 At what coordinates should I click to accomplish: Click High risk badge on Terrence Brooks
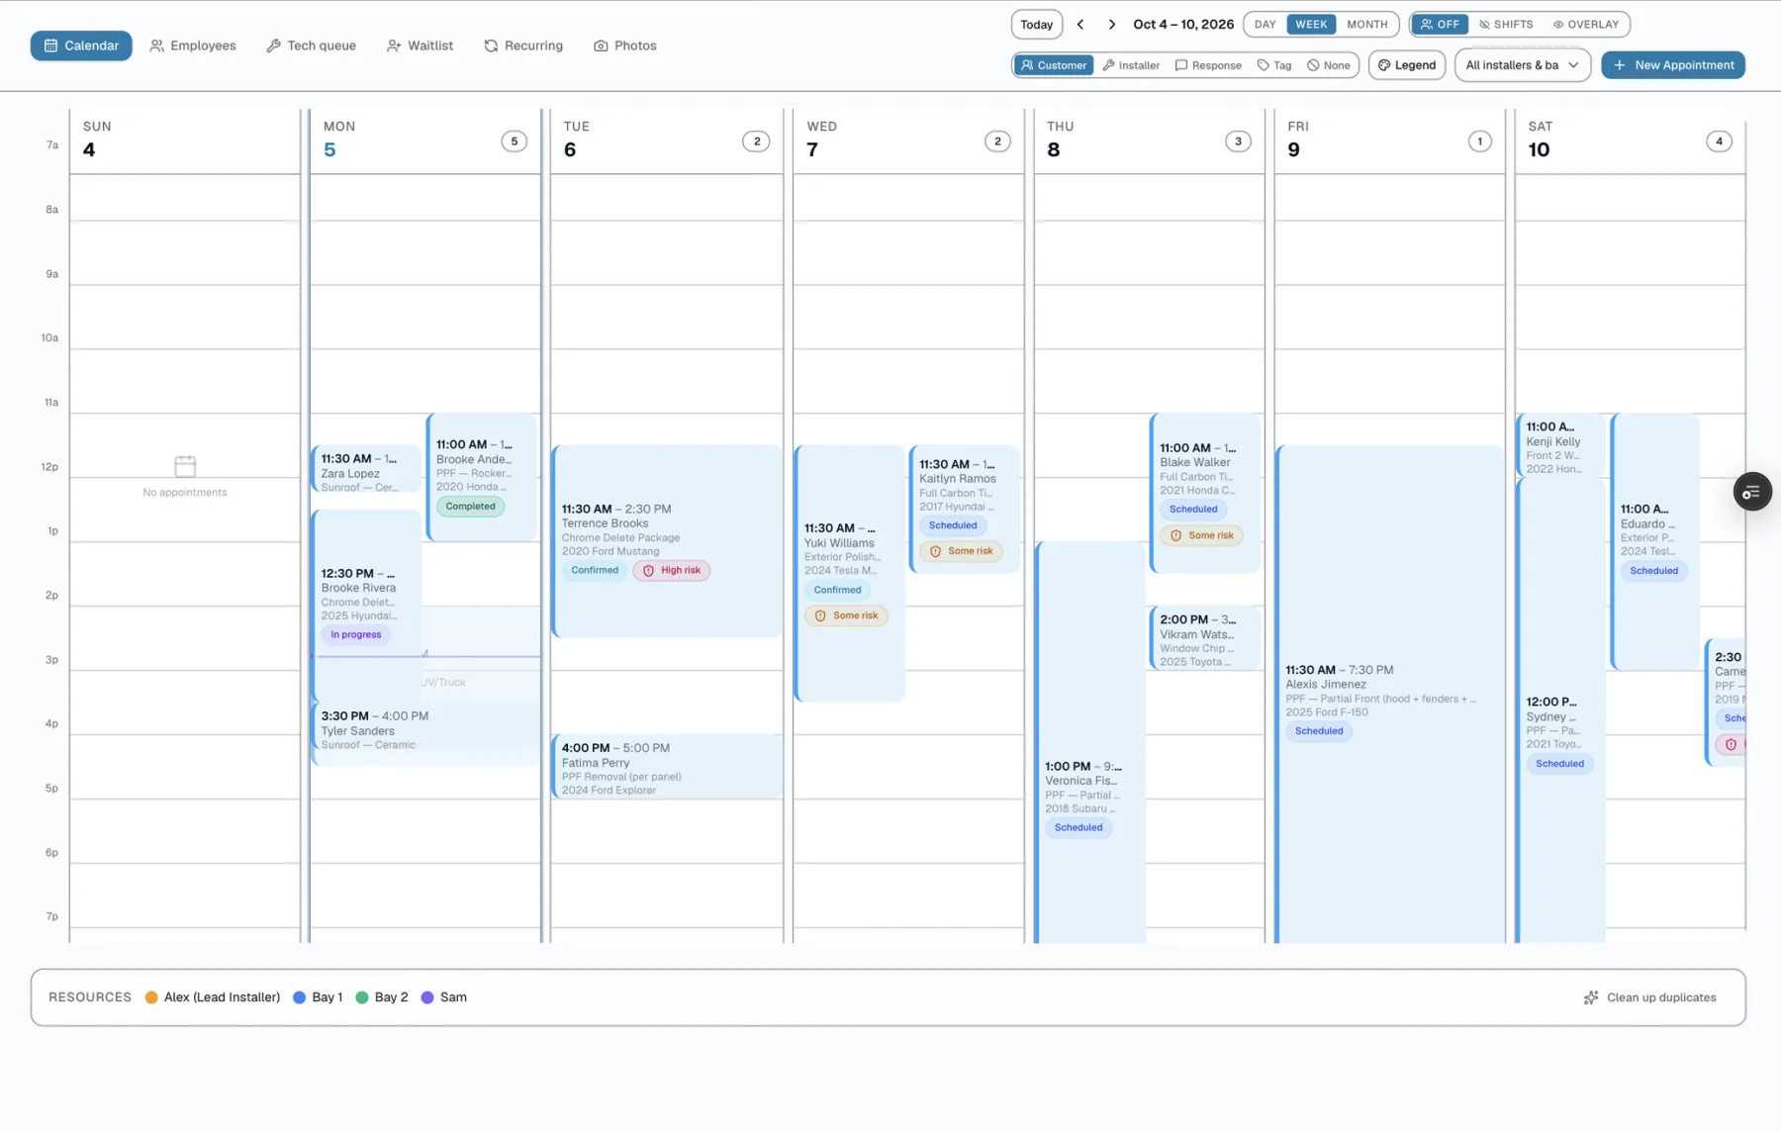point(672,571)
